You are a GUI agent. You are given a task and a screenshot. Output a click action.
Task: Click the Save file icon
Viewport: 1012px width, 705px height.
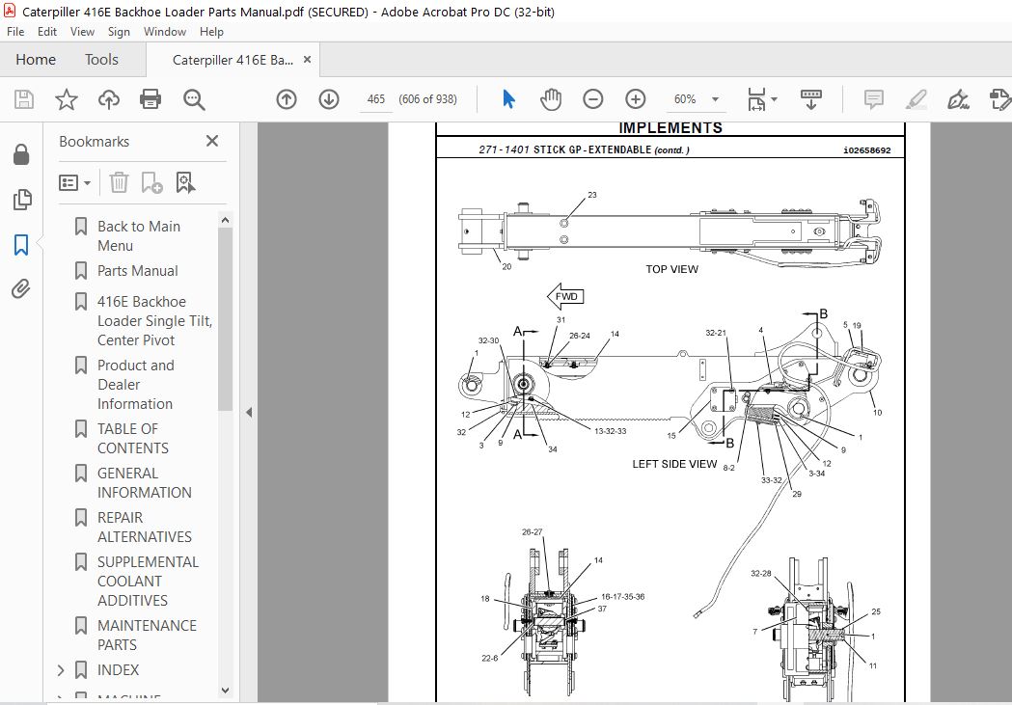[24, 99]
